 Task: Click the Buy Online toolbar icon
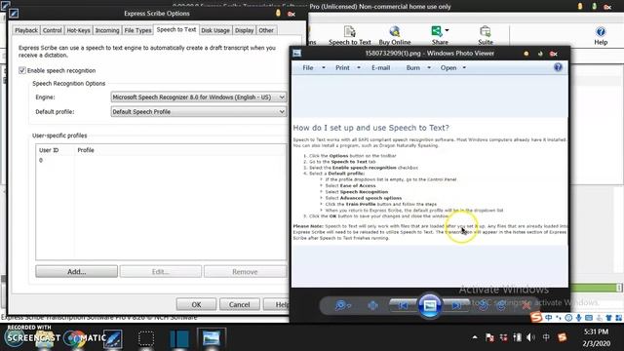[x=394, y=35]
